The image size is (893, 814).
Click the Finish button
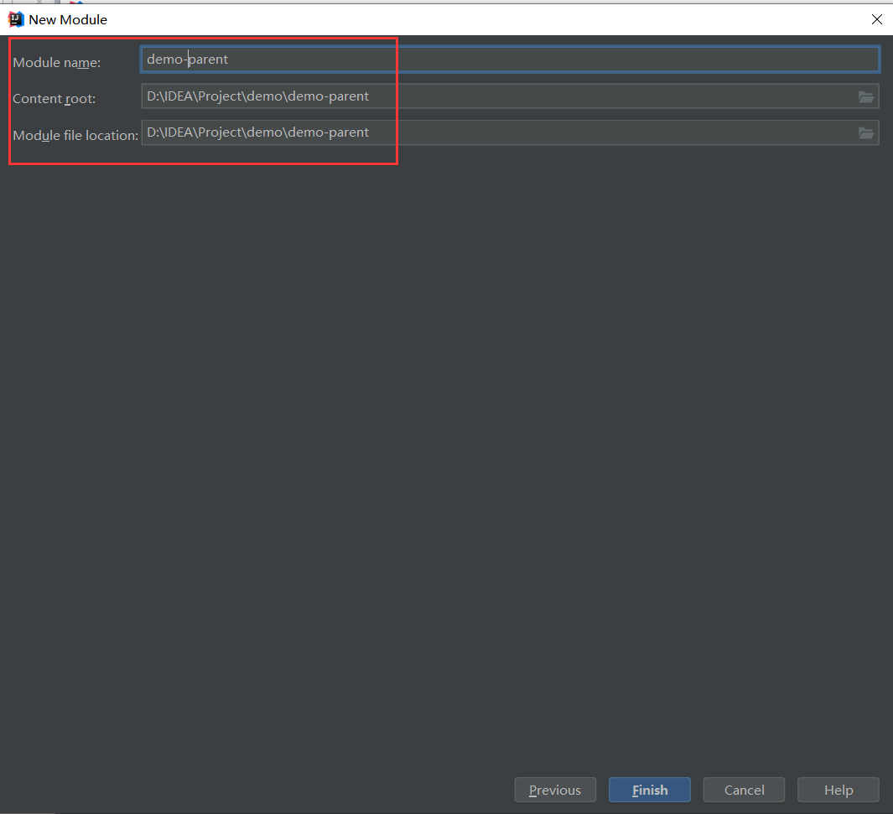point(650,790)
